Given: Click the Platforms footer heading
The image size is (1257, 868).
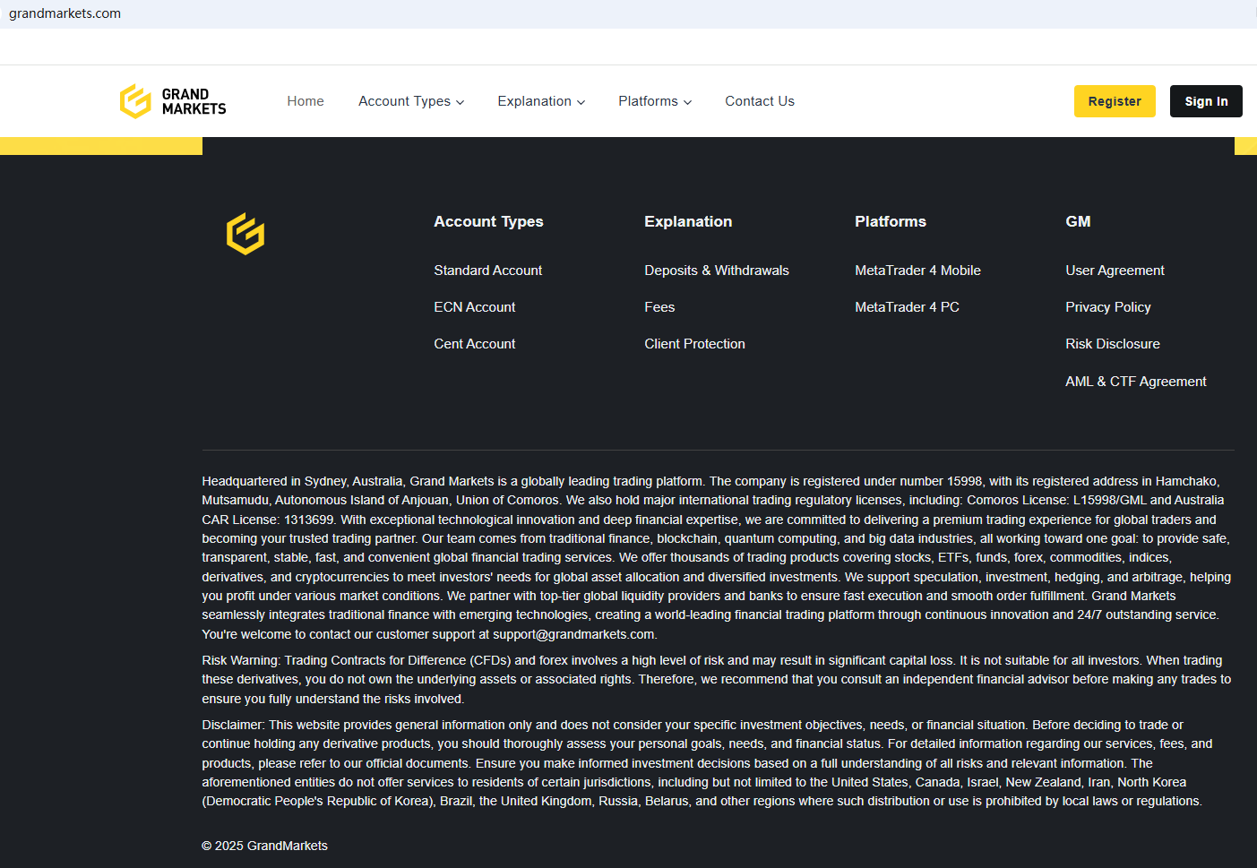Looking at the screenshot, I should point(891,221).
